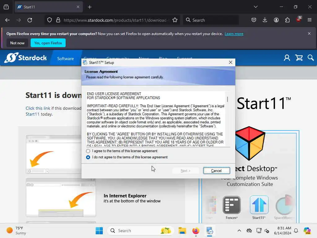Open the Stardock shopping cart
Viewport: 317px width, 238px height.
(299, 58)
